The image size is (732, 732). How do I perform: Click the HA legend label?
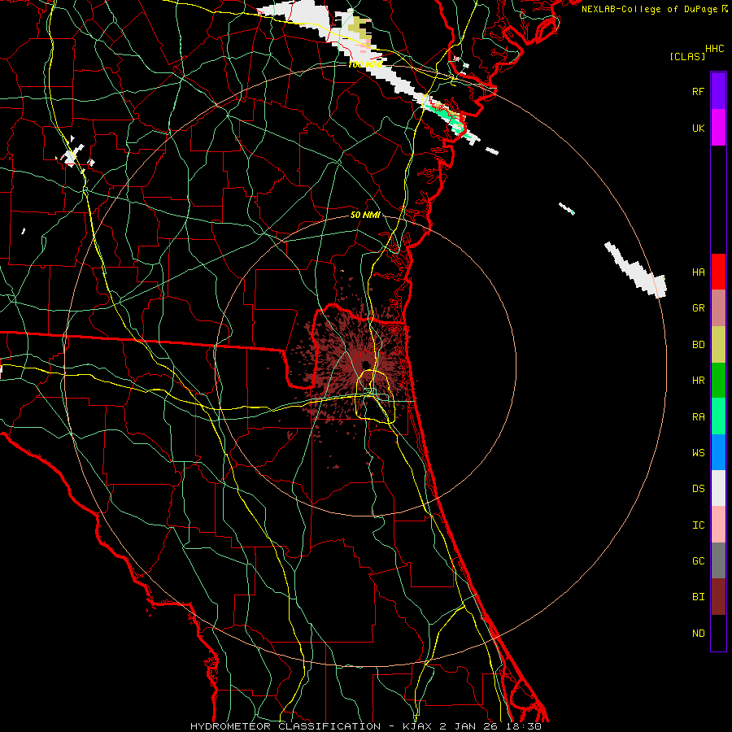698,272
